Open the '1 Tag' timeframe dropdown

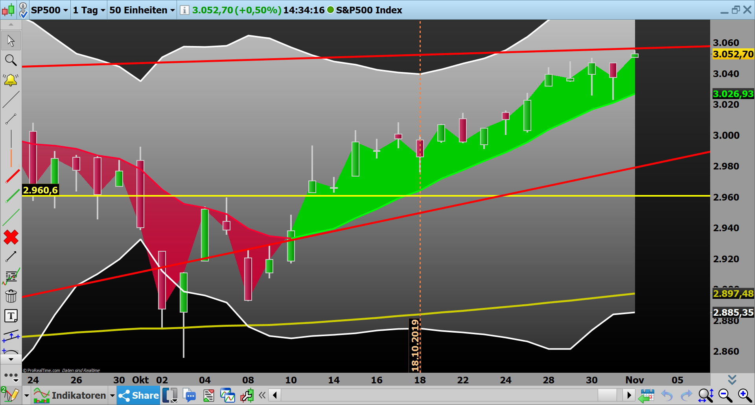(88, 10)
